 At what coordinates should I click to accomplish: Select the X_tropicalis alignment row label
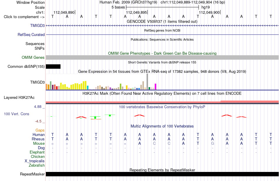[x=35, y=161]
